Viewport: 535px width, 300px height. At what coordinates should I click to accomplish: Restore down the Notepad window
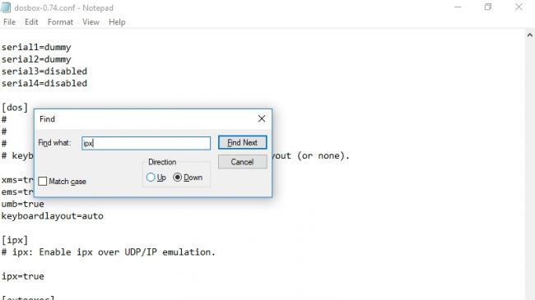tap(488, 7)
